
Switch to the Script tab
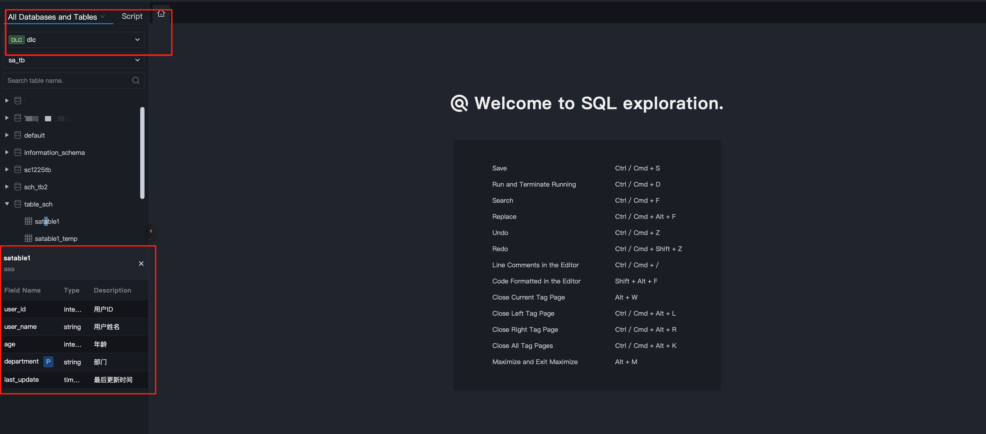click(132, 16)
